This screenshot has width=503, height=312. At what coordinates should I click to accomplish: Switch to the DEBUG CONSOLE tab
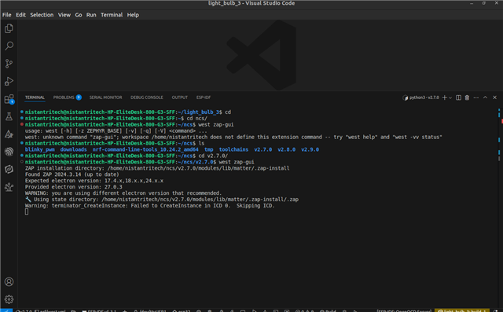point(147,97)
